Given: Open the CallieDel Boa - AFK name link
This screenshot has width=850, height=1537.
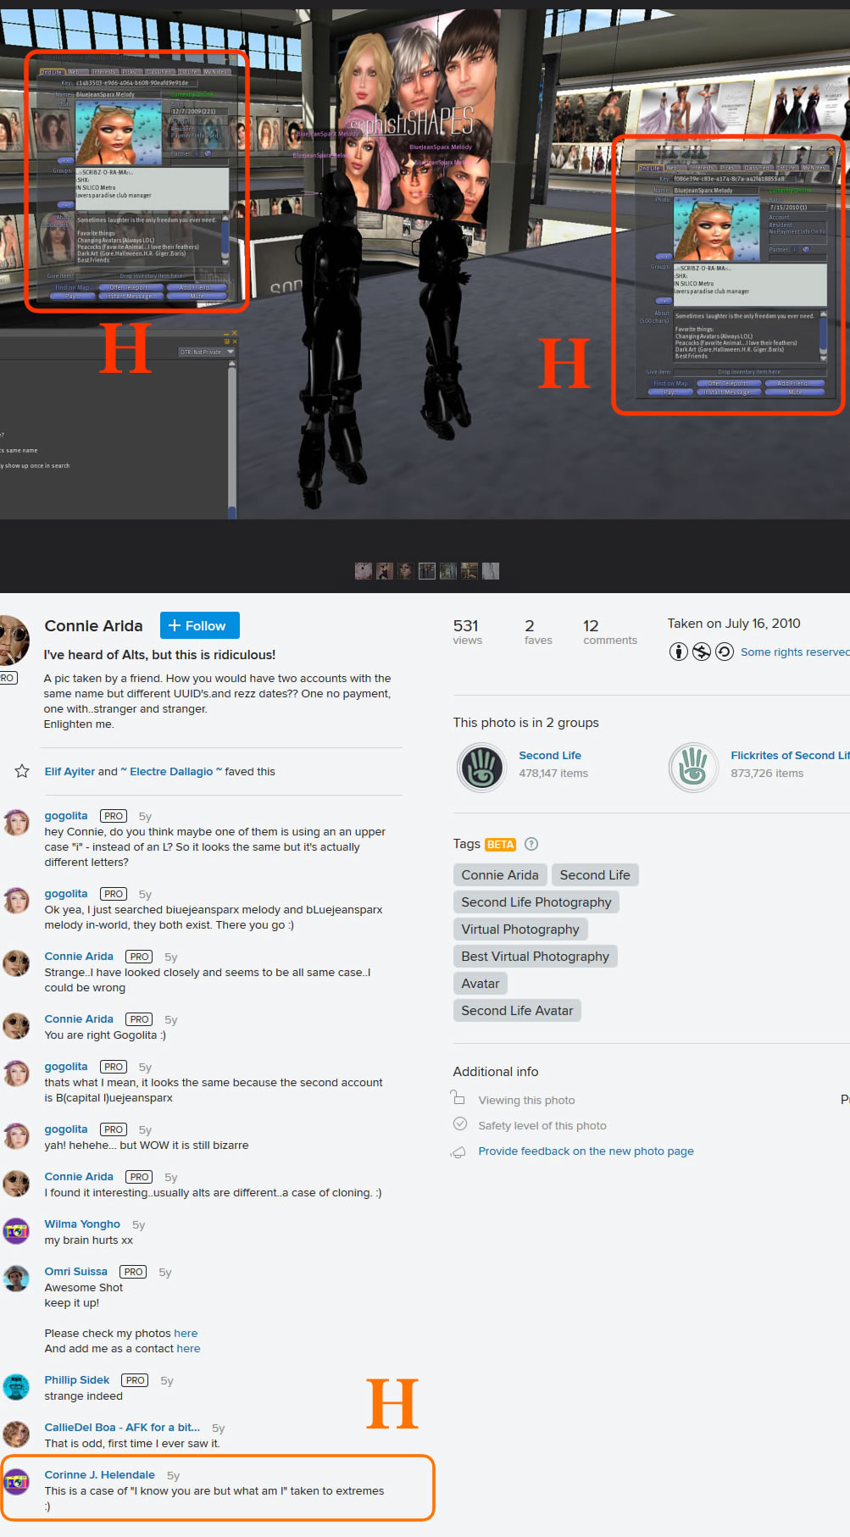Looking at the screenshot, I should tap(122, 1427).
